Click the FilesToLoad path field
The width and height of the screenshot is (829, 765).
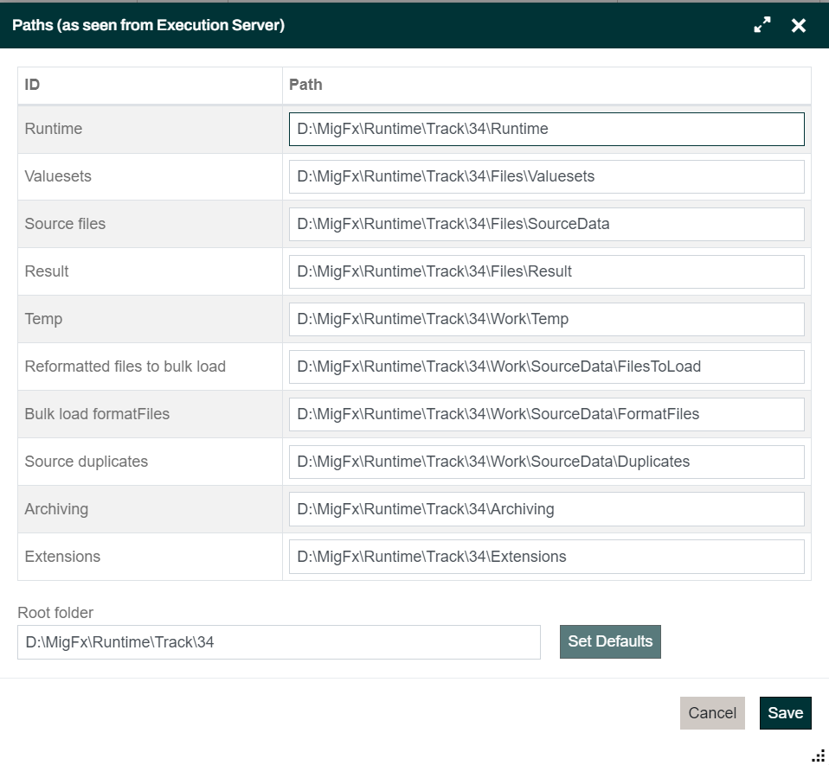(546, 367)
